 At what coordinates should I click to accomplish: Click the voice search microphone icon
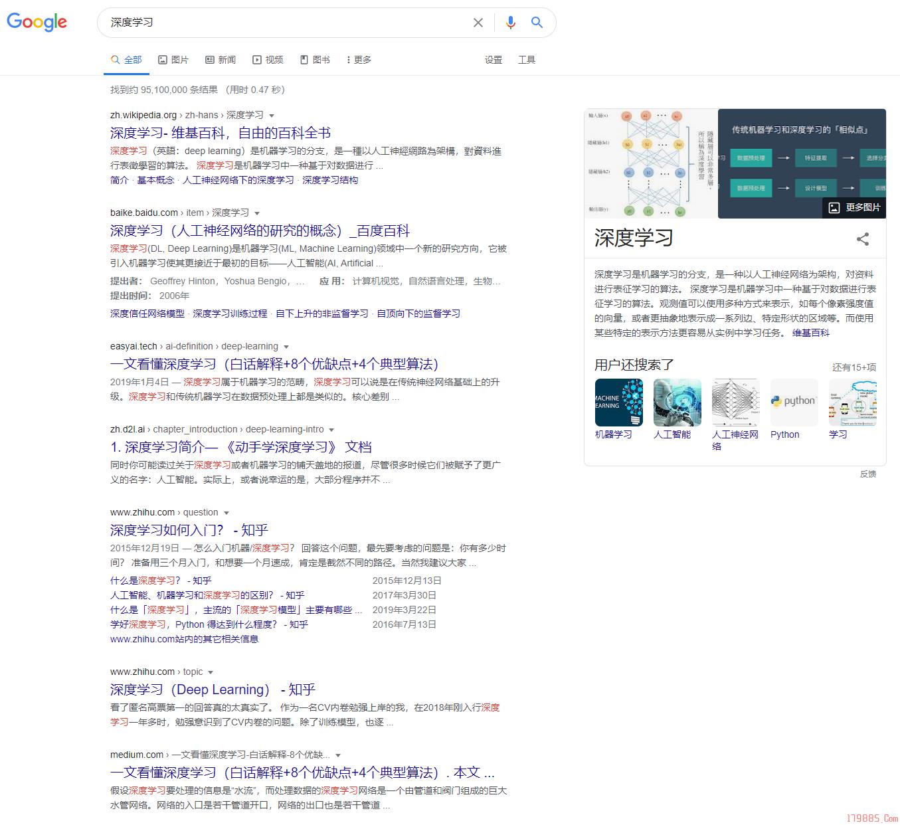(x=510, y=22)
